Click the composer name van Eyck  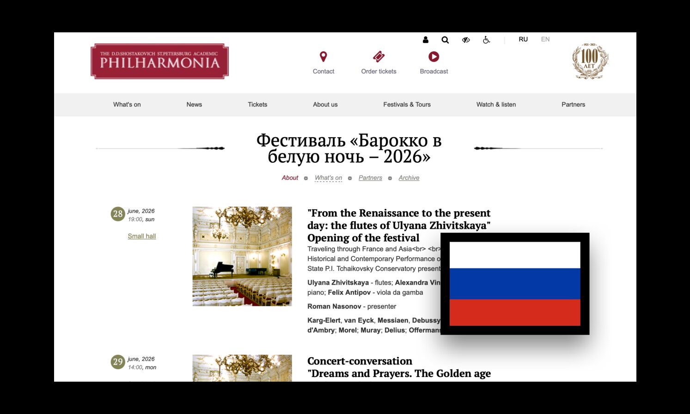point(359,320)
